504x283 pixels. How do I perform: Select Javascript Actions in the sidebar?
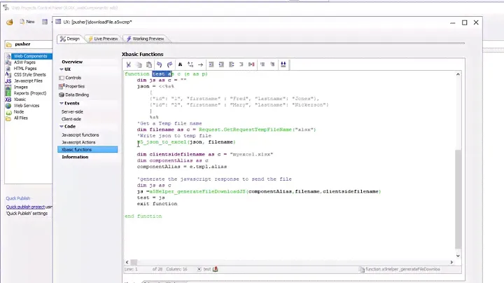click(78, 142)
